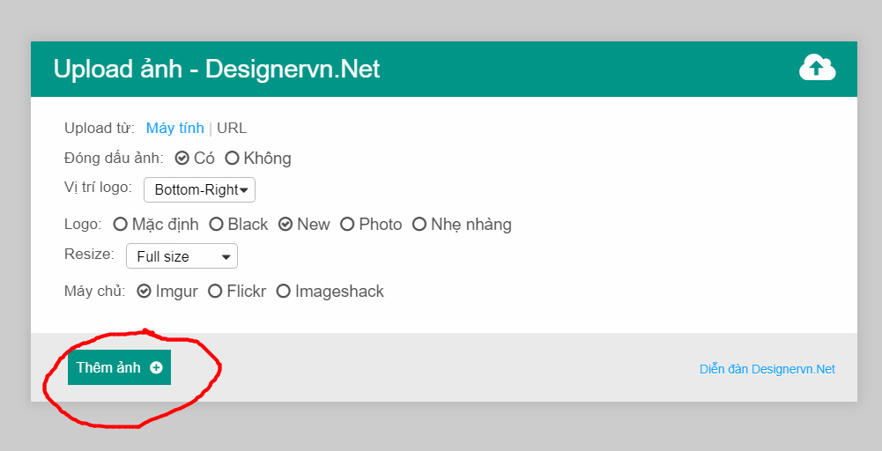
Task: Open the Resize Full size dropdown
Action: point(182,256)
